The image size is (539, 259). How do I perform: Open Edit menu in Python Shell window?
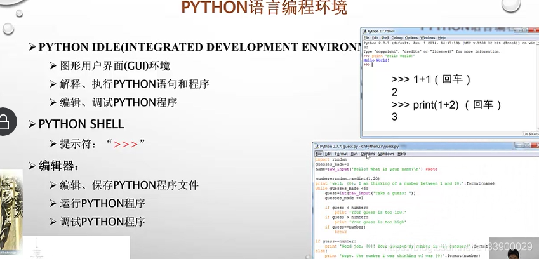point(375,38)
